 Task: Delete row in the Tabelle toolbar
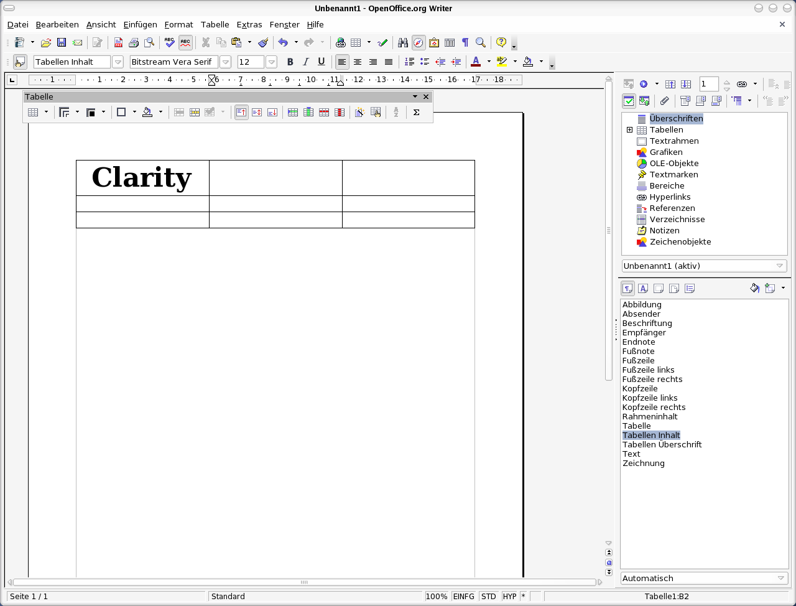tap(324, 113)
